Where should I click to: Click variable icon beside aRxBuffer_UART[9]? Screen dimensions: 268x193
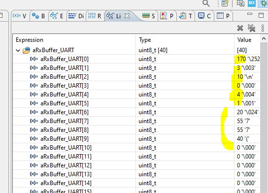34,139
